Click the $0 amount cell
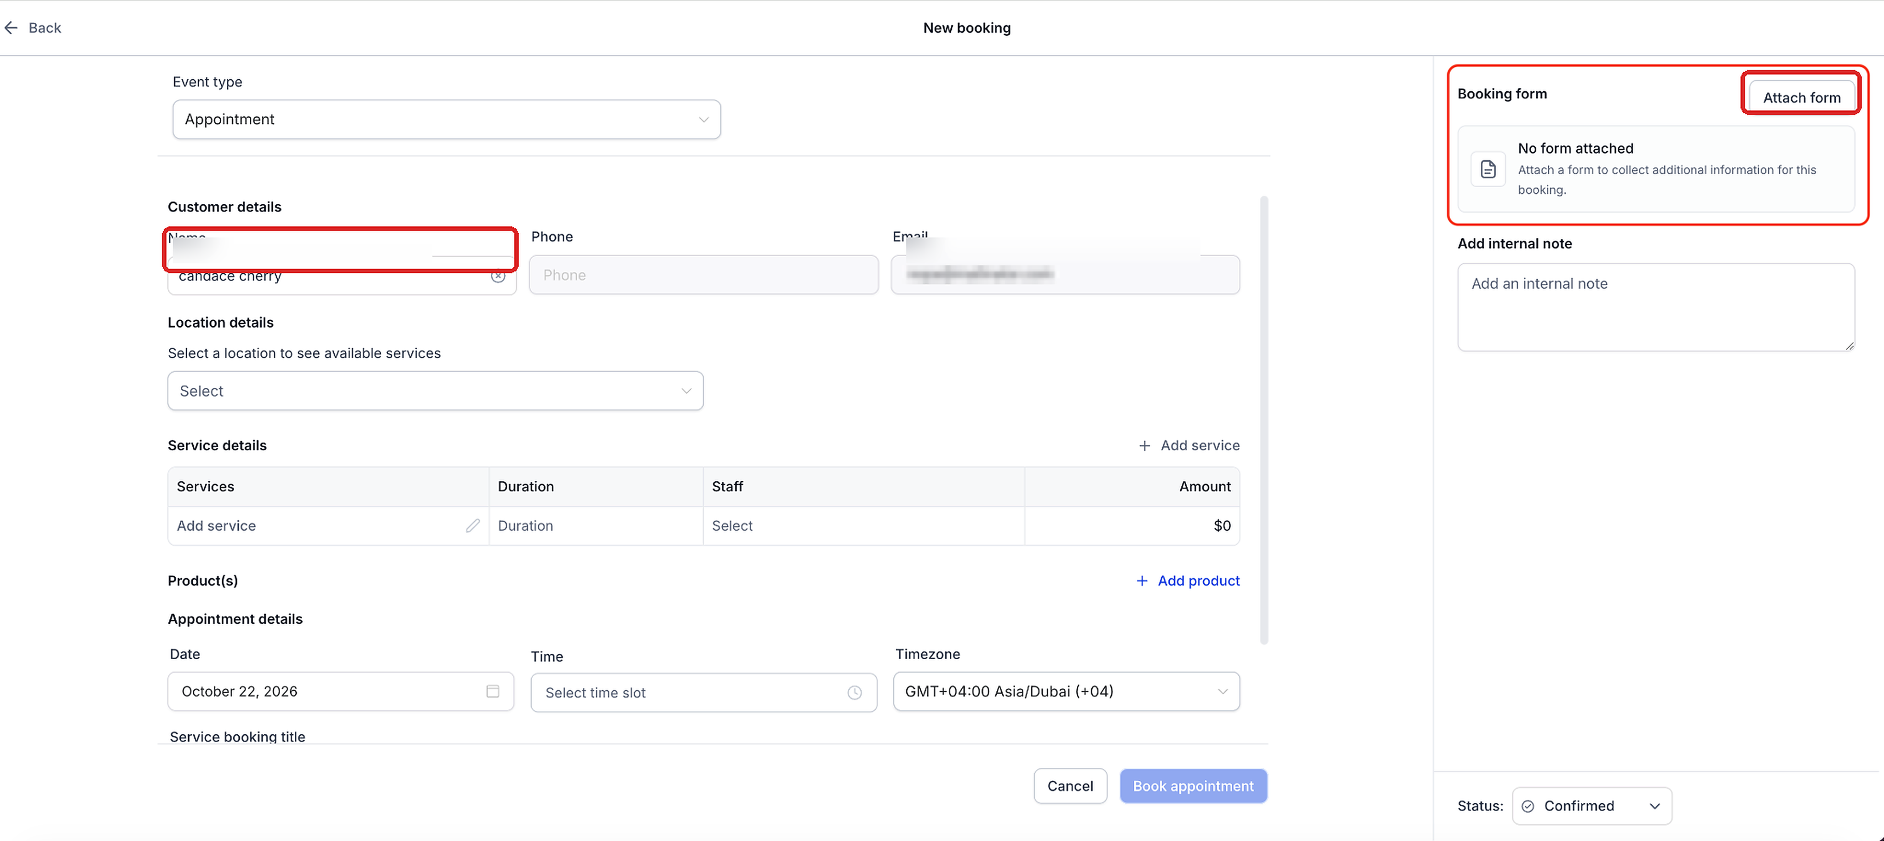1884x841 pixels. point(1132,526)
